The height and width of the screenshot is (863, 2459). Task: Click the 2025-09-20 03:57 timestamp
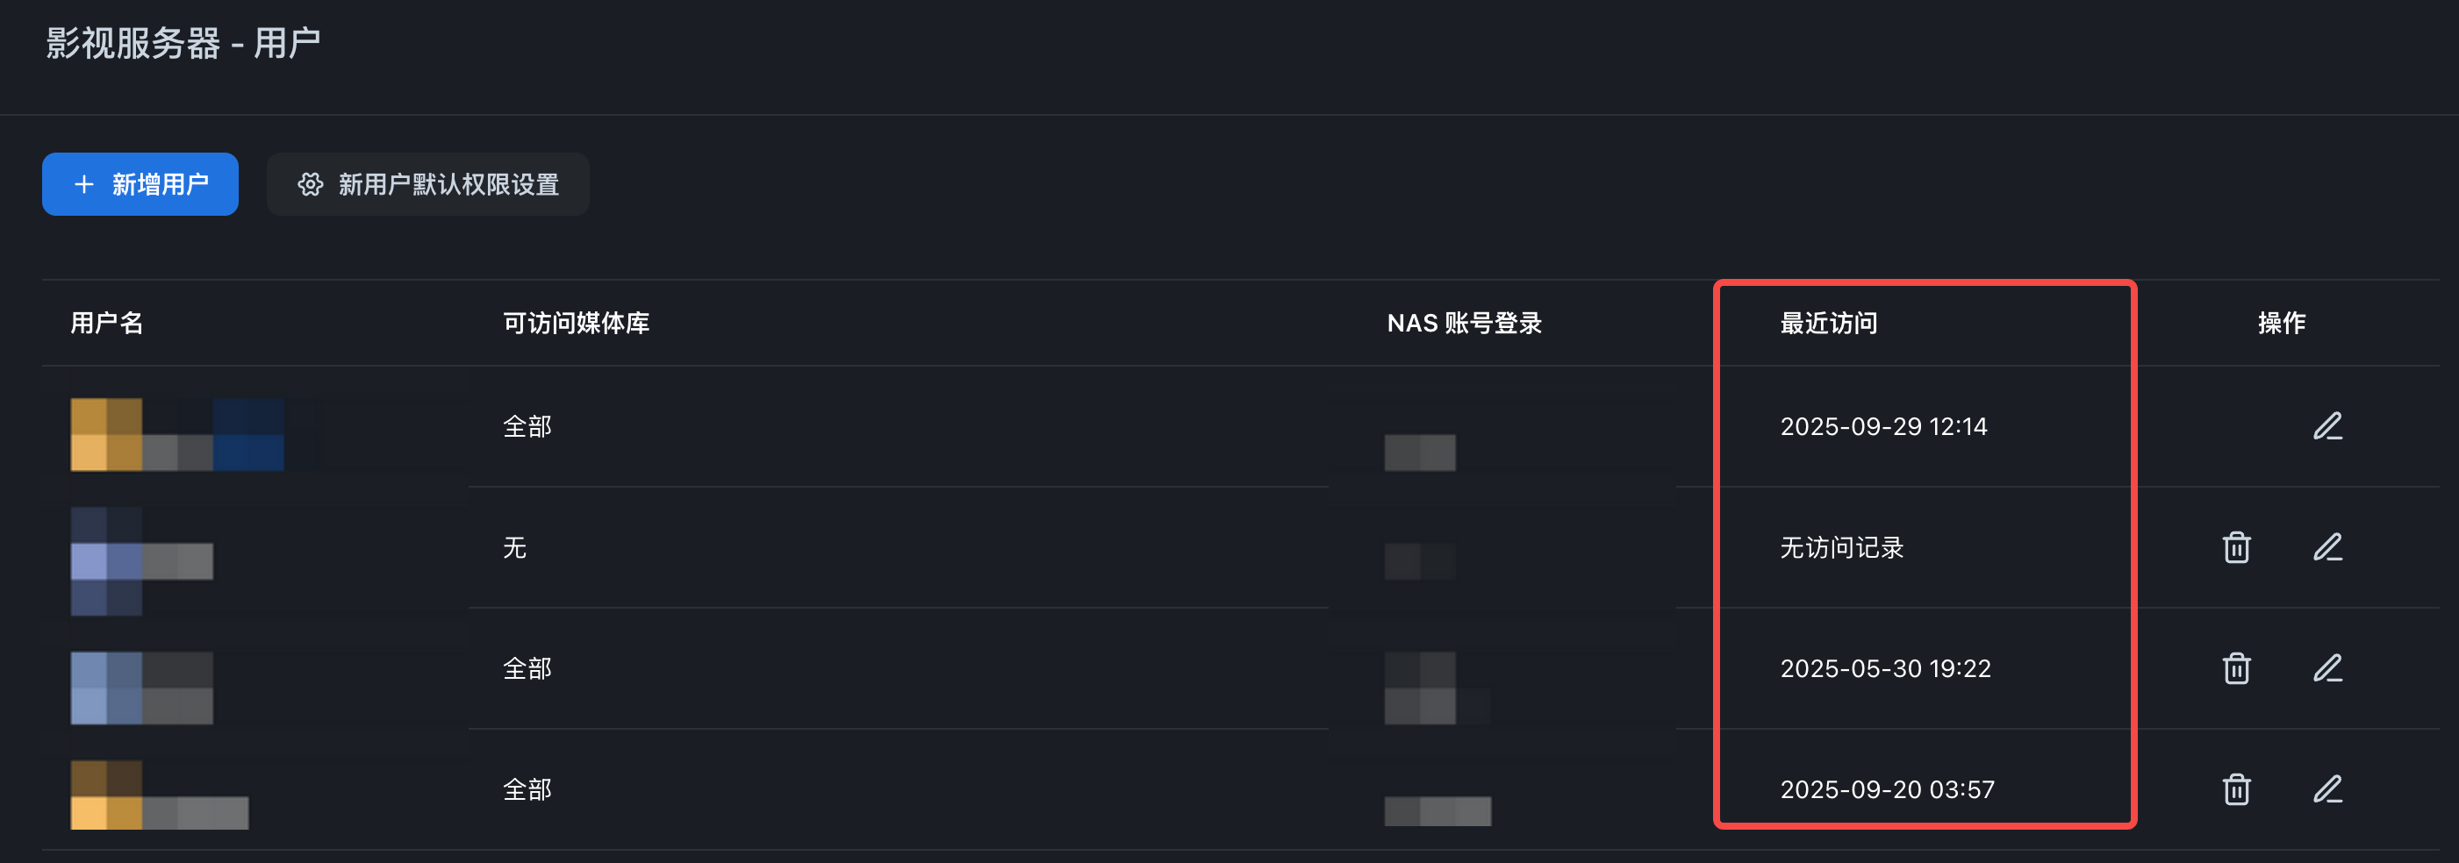[1887, 789]
